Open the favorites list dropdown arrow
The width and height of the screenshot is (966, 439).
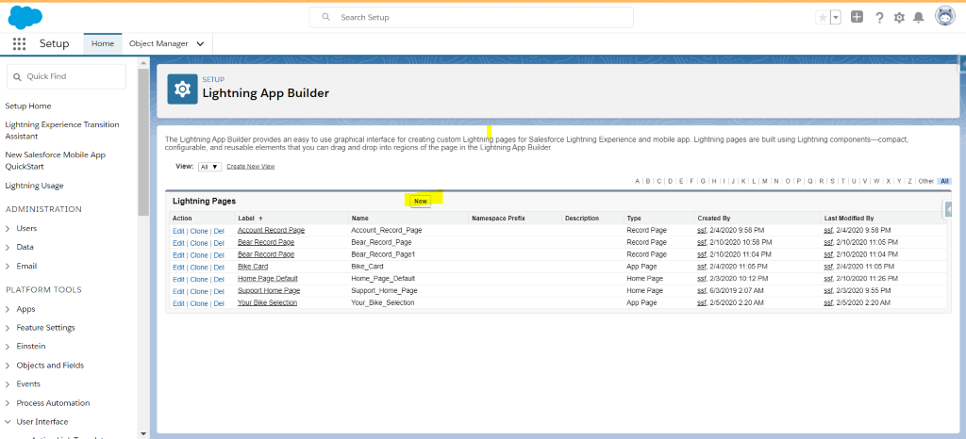pyautogui.click(x=835, y=17)
